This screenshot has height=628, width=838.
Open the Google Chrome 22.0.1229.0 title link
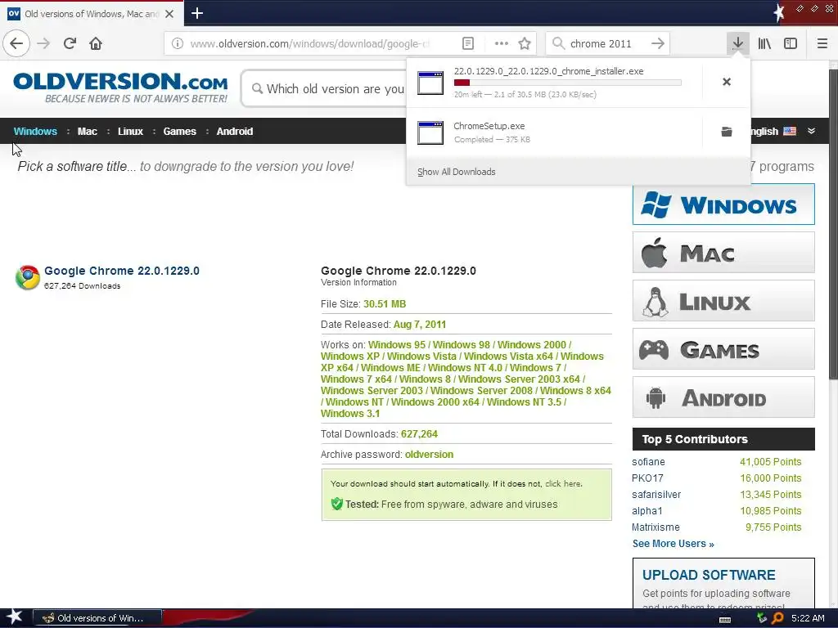click(x=122, y=271)
